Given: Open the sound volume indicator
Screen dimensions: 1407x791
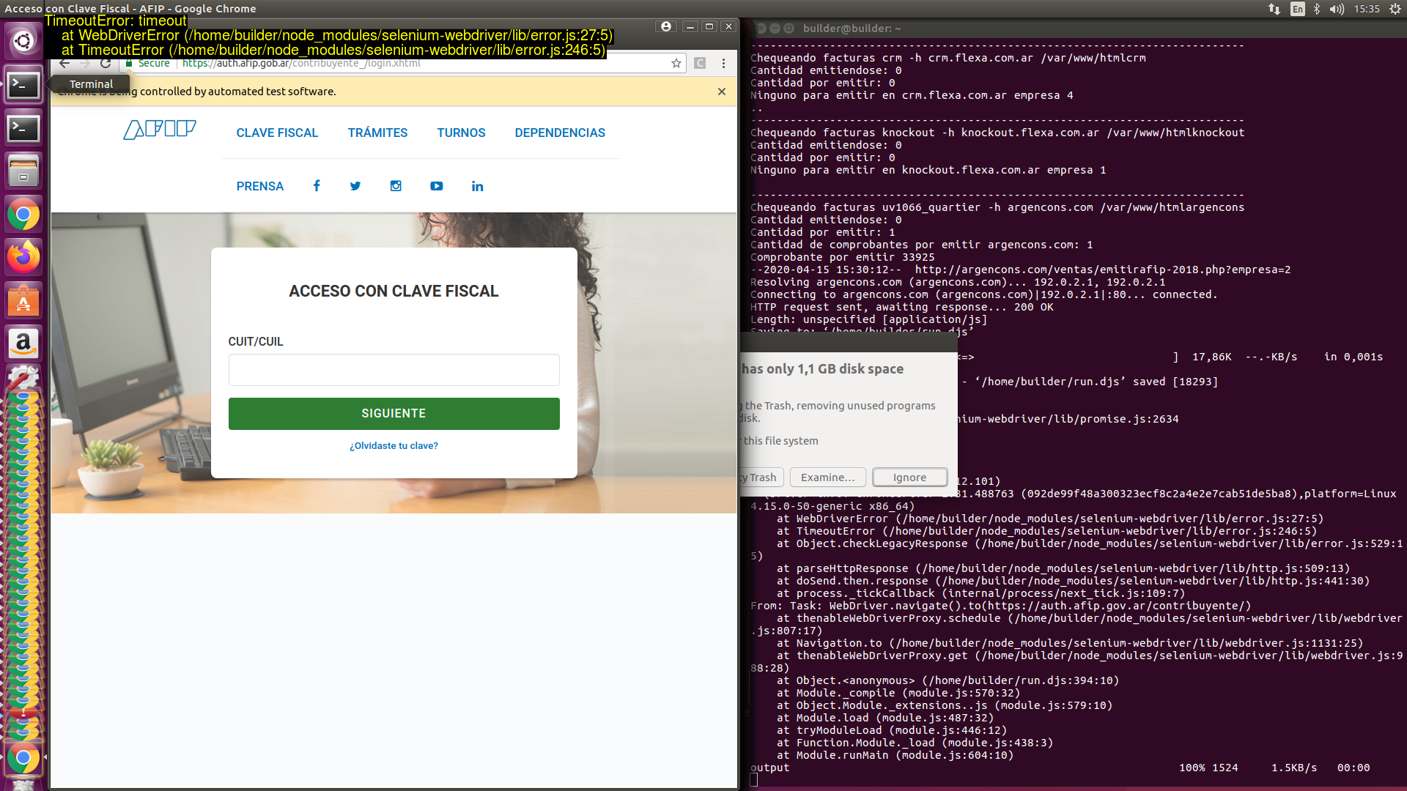Looking at the screenshot, I should (1337, 9).
